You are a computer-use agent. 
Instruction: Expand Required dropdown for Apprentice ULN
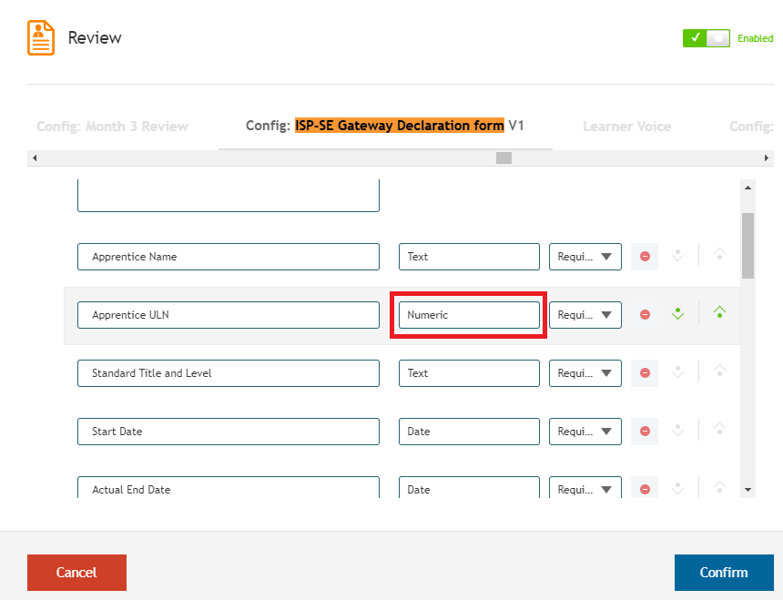click(585, 315)
